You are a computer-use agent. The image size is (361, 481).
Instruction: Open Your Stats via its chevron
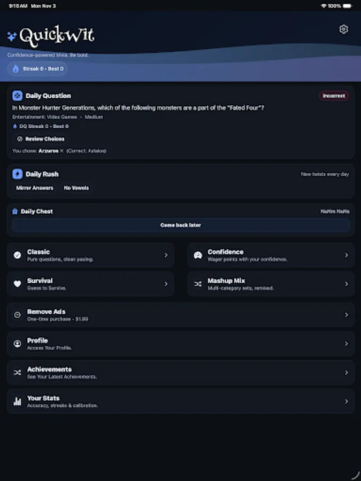(x=347, y=401)
